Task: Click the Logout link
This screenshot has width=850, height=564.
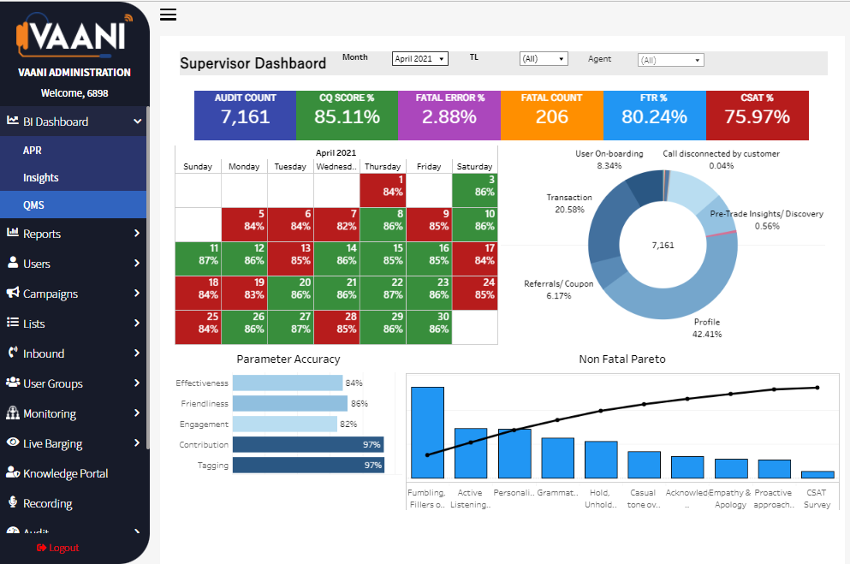Action: (x=58, y=548)
